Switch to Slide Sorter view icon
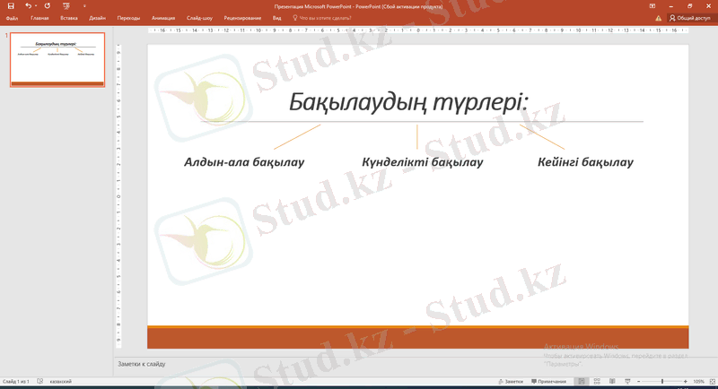Screen dimensions: 718x389 [x=597, y=381]
